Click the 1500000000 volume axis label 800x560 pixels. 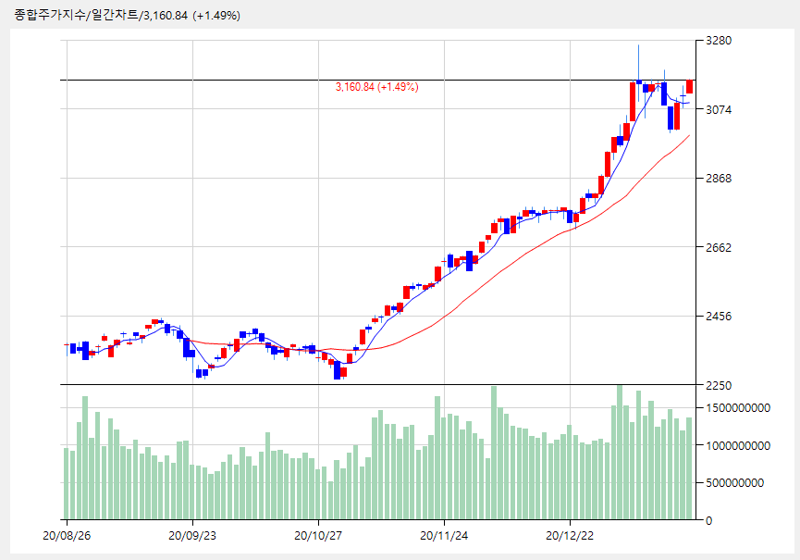click(x=738, y=408)
